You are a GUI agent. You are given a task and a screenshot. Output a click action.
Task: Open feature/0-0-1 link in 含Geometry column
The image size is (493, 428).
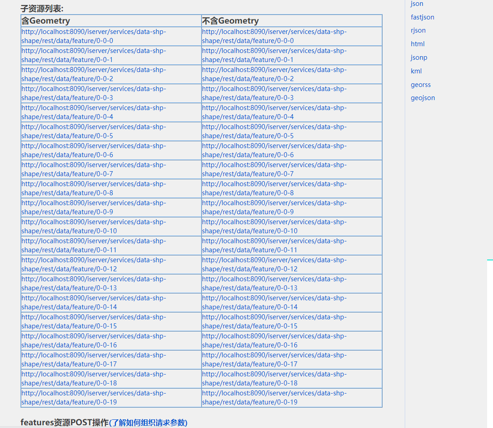click(x=94, y=55)
